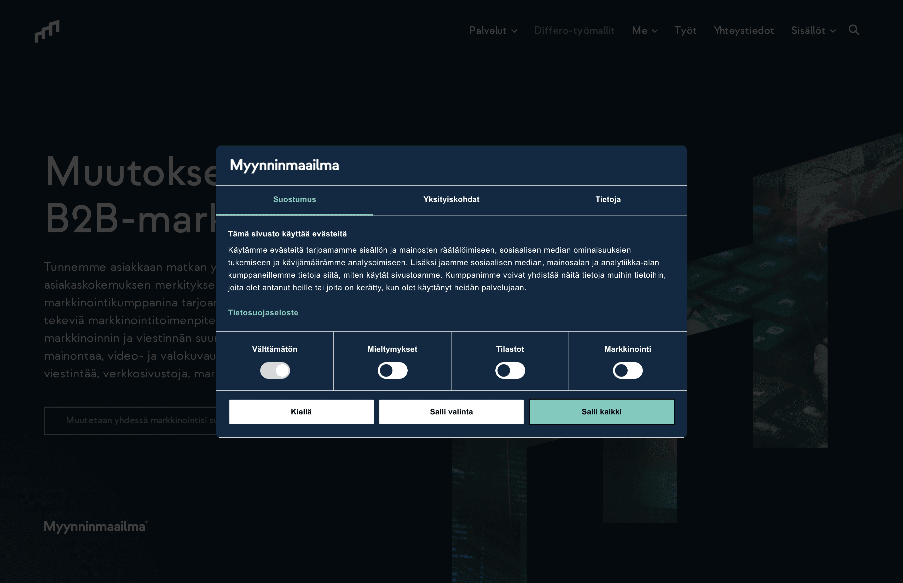Open the site search
This screenshot has height=583, width=903.
(854, 30)
